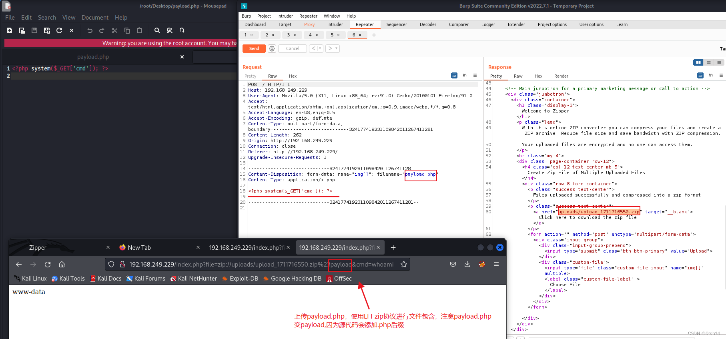
Task: Click the Redo icon in Mousepad
Action: (102, 30)
